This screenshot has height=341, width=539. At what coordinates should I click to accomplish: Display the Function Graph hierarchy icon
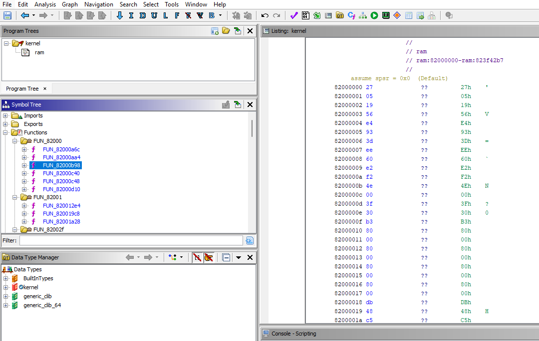pos(363,15)
